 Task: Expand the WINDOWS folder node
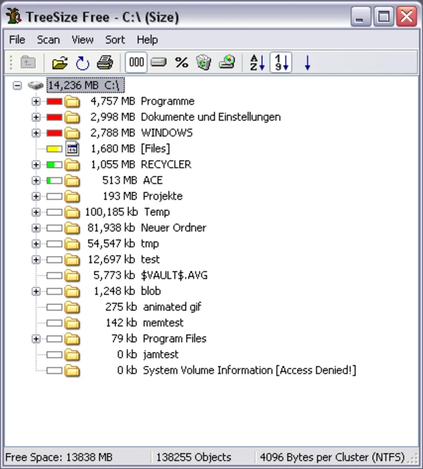pos(36,133)
